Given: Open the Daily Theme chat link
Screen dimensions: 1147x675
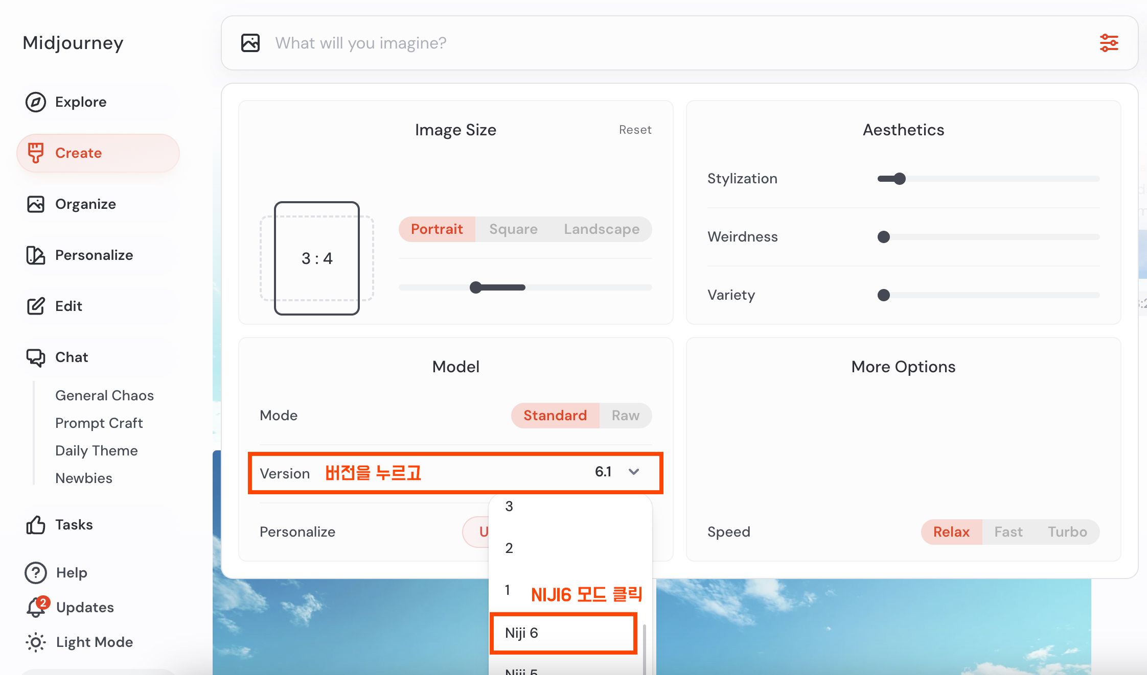Looking at the screenshot, I should pos(96,451).
